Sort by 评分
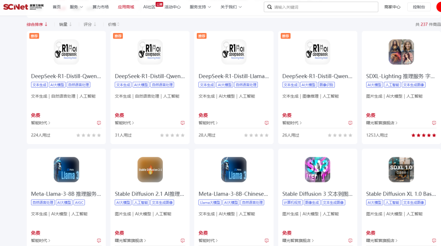 [x=90, y=24]
